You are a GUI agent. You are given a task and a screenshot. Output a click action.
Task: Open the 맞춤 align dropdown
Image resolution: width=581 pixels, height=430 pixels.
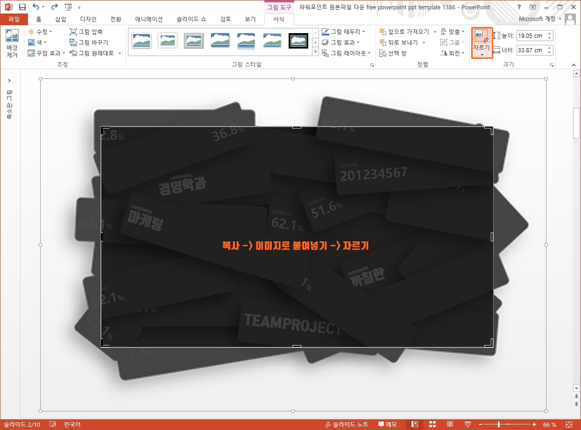coord(453,32)
